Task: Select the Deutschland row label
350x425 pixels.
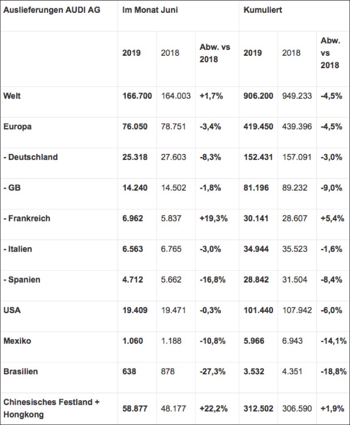Action: (x=31, y=157)
